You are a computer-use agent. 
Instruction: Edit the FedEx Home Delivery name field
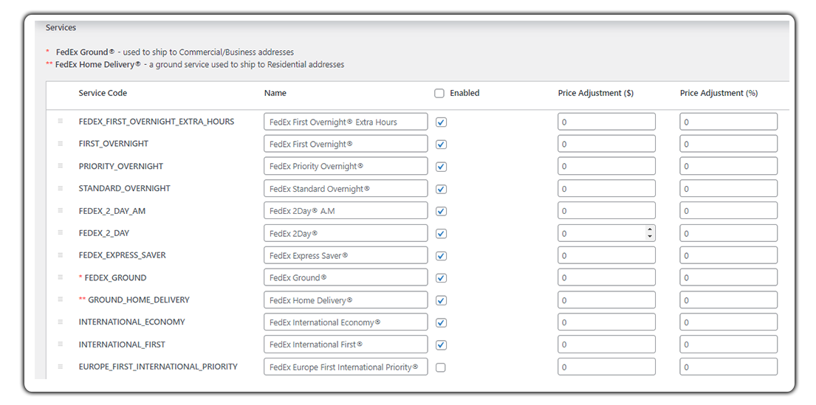pos(346,300)
